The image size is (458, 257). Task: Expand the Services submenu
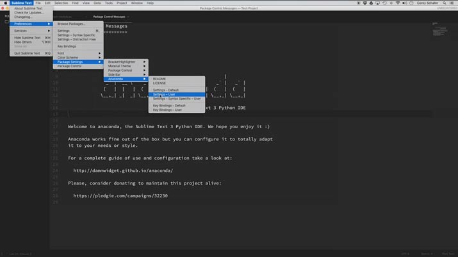click(31, 31)
